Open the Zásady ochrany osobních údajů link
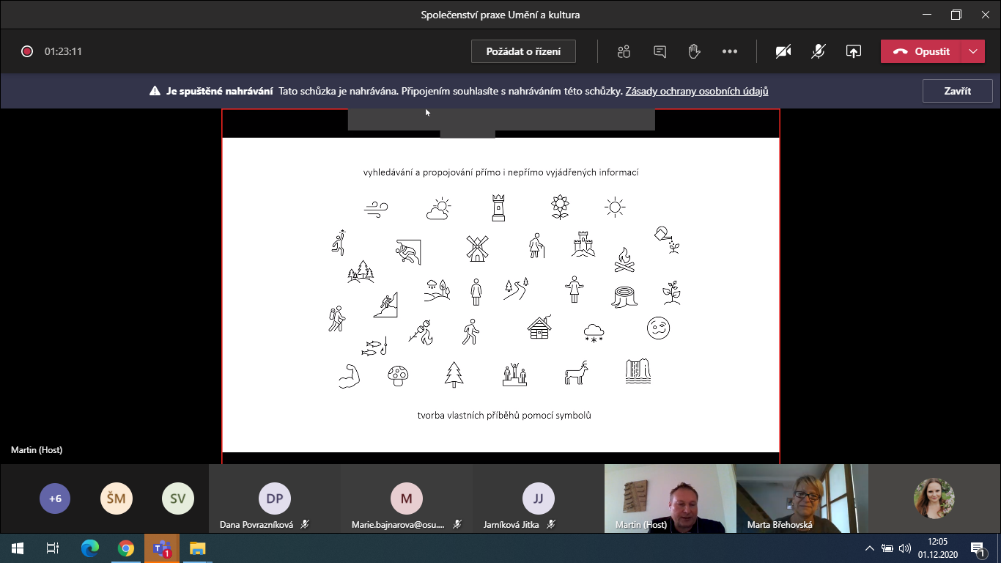This screenshot has height=563, width=1001. 696,92
